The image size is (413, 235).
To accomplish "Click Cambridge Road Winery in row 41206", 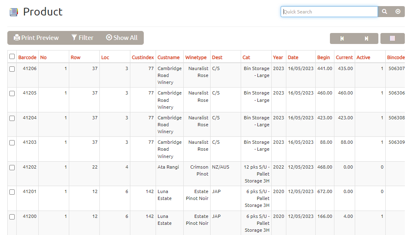I will point(169,75).
